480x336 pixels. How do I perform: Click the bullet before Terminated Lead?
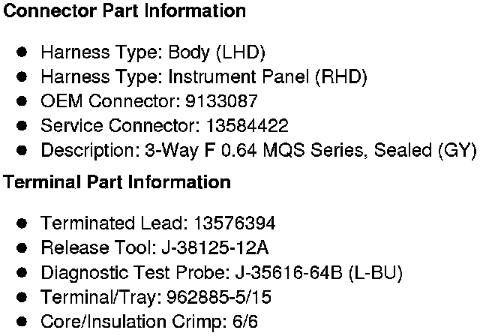[22, 223]
